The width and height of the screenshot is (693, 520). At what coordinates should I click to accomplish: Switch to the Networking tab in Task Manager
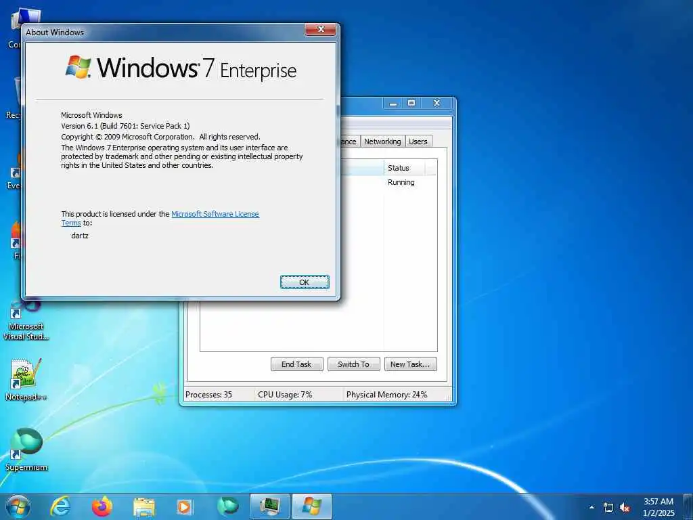382,142
